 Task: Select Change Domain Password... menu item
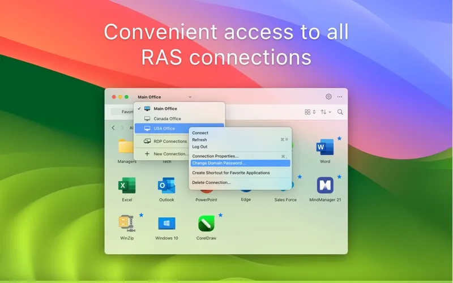click(x=240, y=163)
